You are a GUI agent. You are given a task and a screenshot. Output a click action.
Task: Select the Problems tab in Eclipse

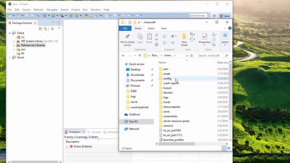75,132
